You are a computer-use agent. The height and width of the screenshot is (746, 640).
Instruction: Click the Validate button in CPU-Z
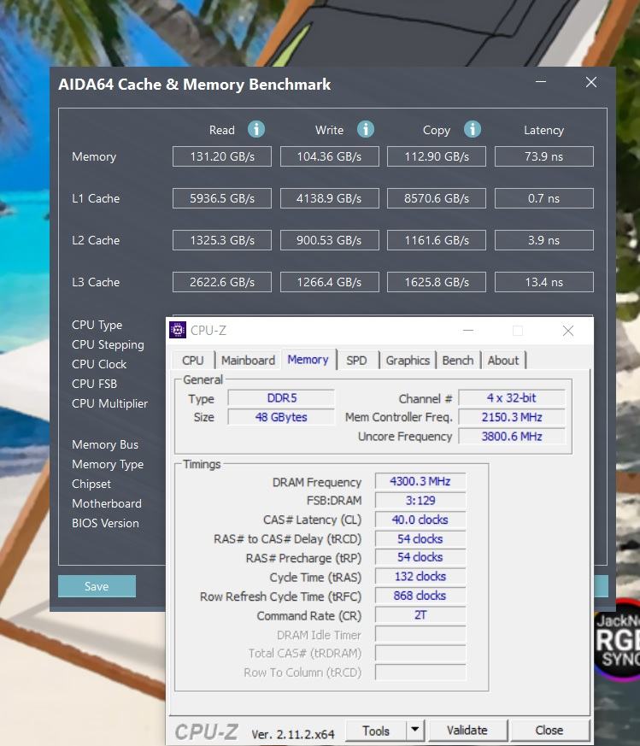tap(467, 731)
